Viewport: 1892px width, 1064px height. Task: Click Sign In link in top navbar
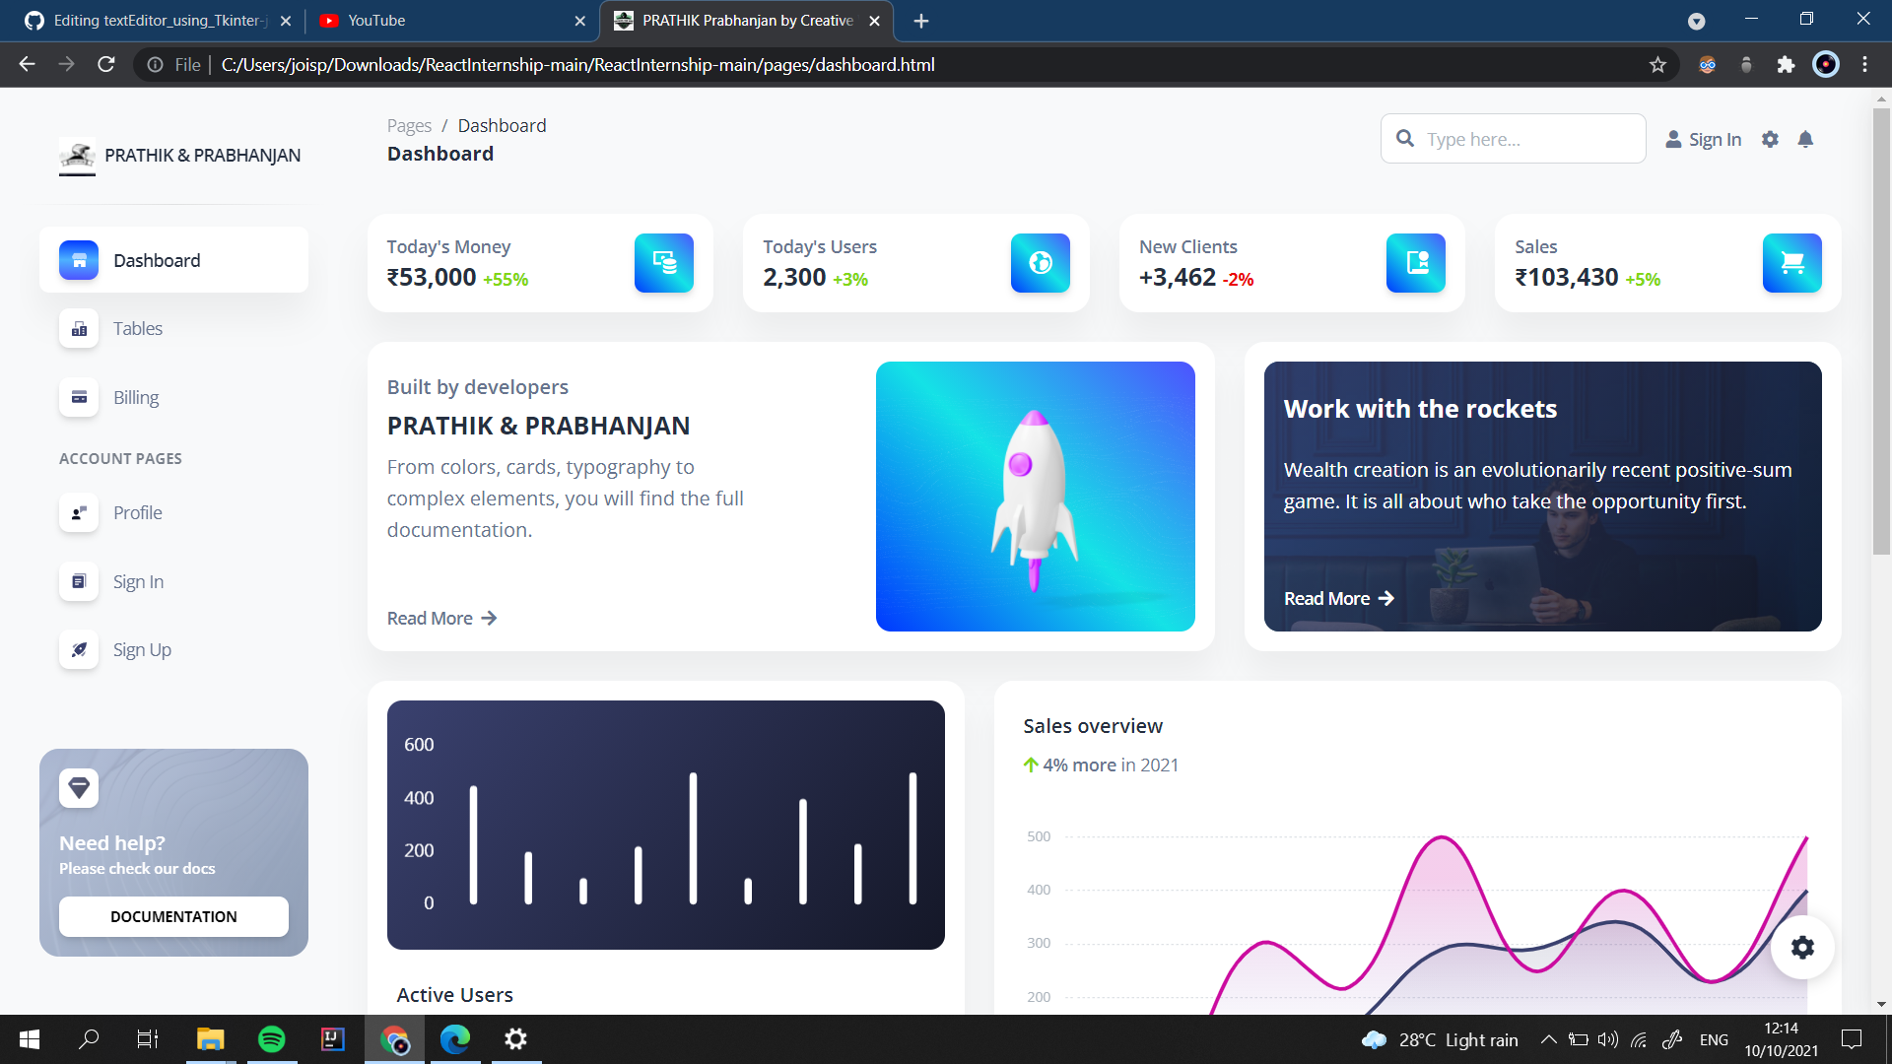pos(1704,140)
